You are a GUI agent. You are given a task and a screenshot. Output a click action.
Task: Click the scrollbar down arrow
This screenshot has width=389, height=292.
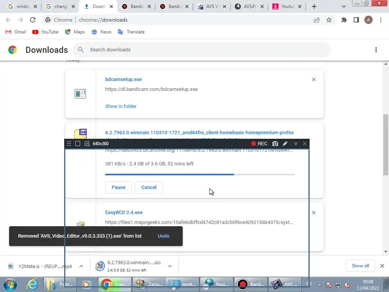[386, 252]
